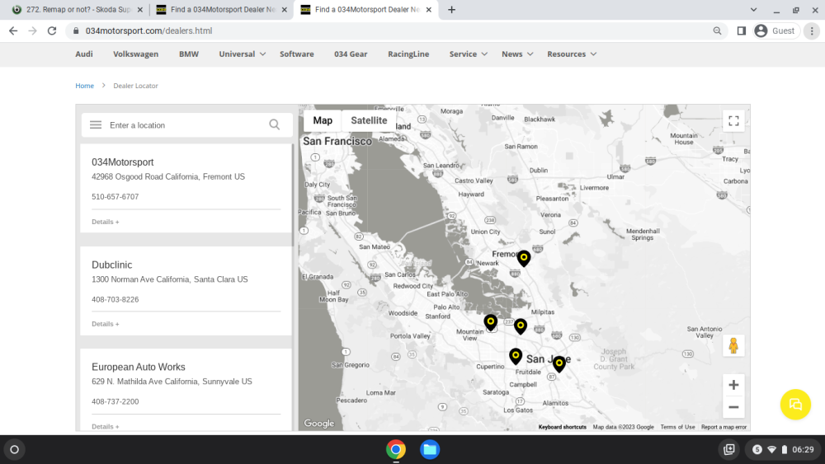This screenshot has height=464, width=825.
Task: Expand the News menu
Action: pos(517,54)
